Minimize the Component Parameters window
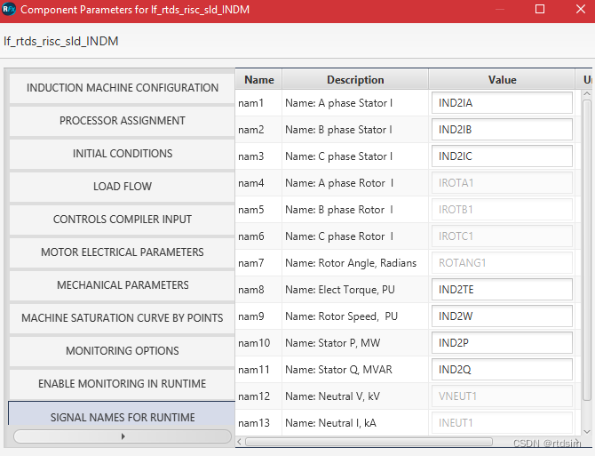Viewport: 595px width, 456px height. [x=500, y=9]
